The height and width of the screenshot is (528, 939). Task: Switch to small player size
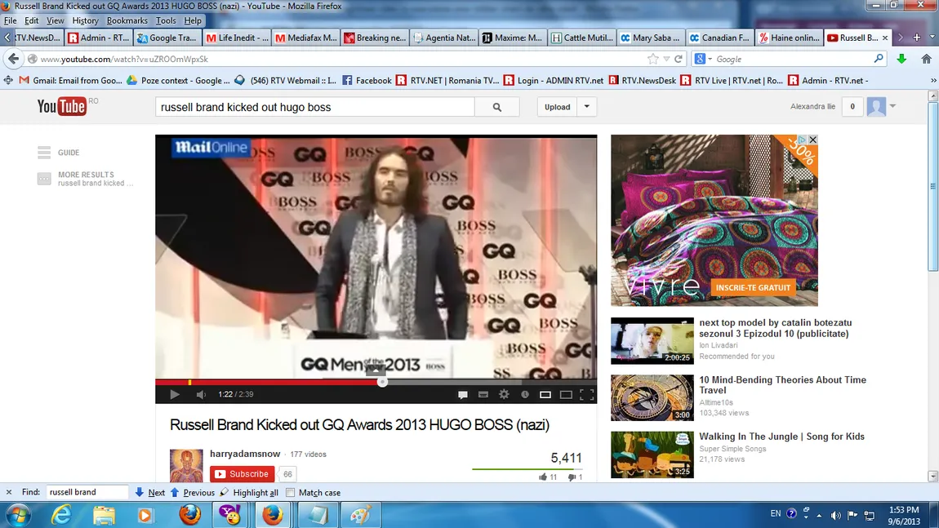tap(545, 394)
